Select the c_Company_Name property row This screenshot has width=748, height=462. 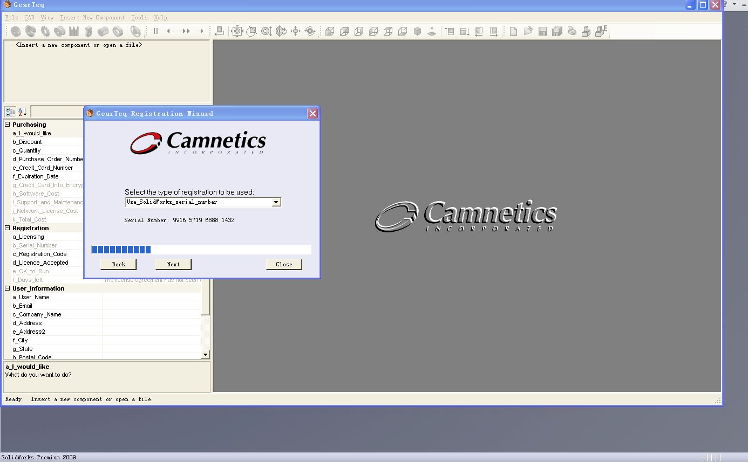tap(103, 314)
